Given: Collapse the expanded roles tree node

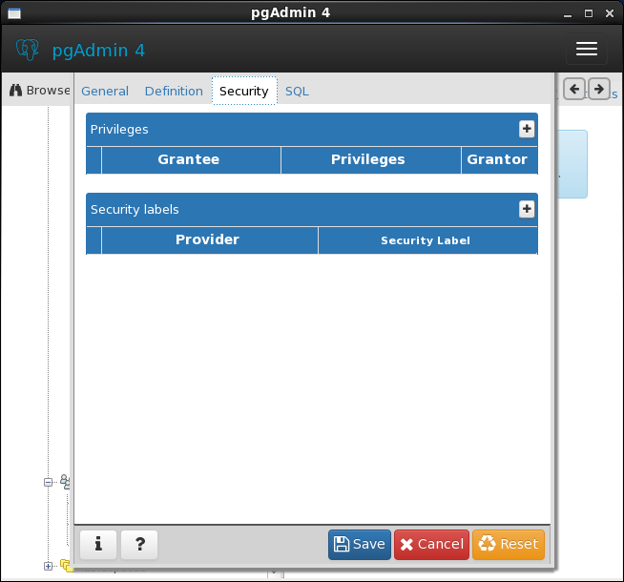Looking at the screenshot, I should [x=49, y=483].
